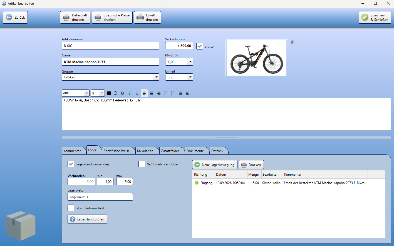Align description text to the right
This screenshot has height=246, width=394.
pyautogui.click(x=159, y=93)
